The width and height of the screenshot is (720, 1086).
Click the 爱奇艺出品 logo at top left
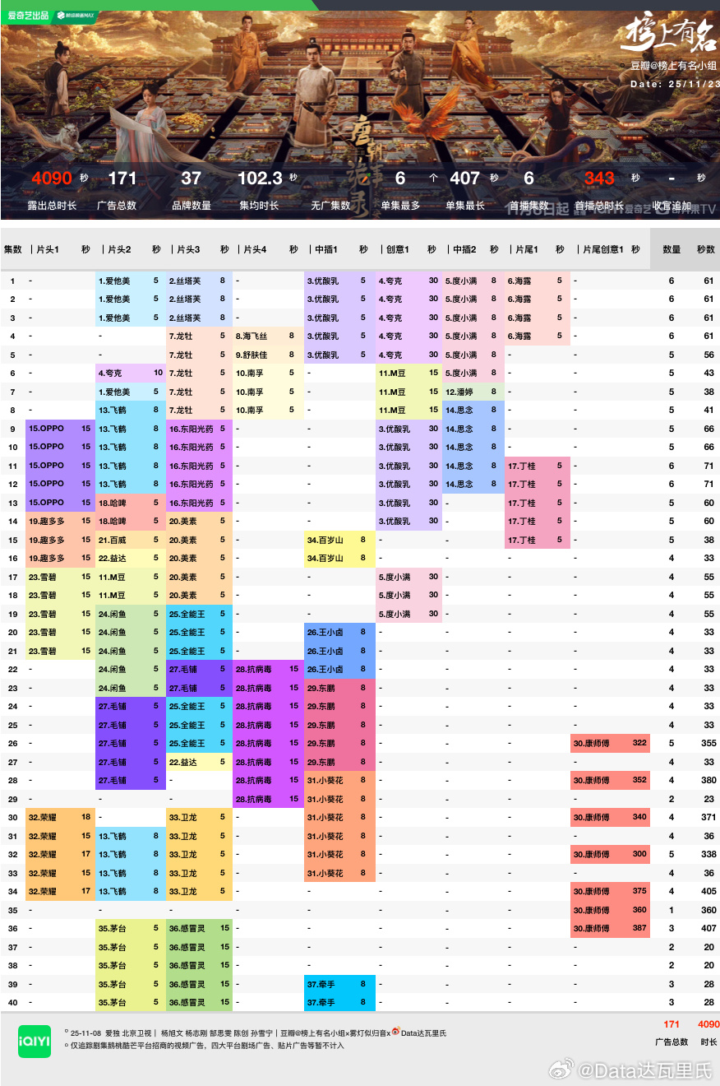click(26, 16)
